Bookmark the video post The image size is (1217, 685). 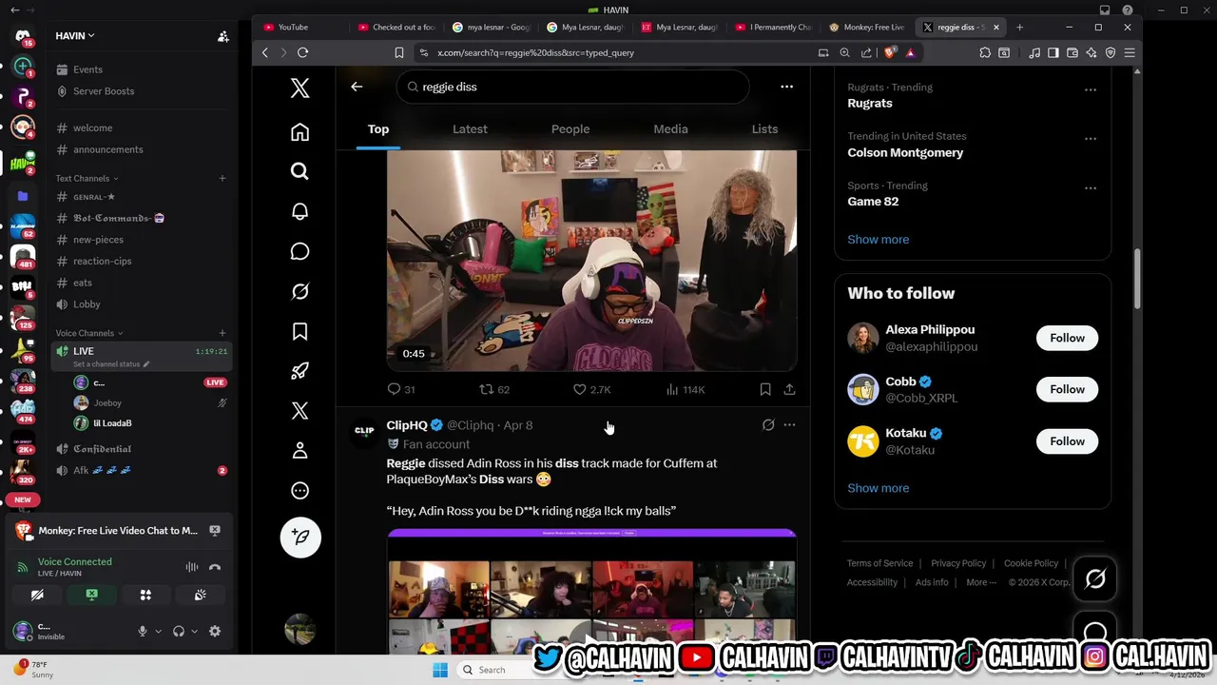click(764, 389)
